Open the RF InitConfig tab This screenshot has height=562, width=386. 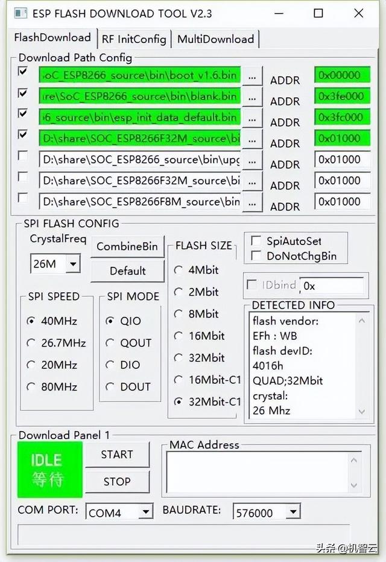(134, 39)
